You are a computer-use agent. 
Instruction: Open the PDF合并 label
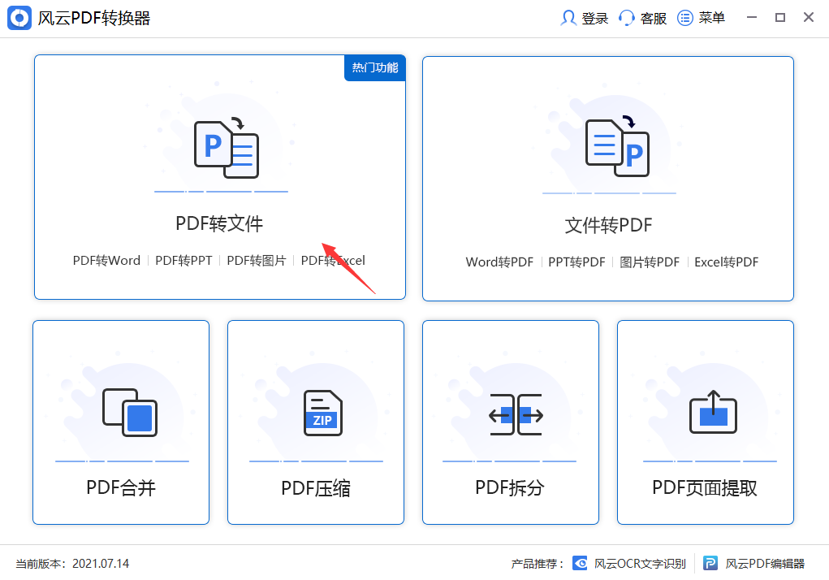click(121, 487)
